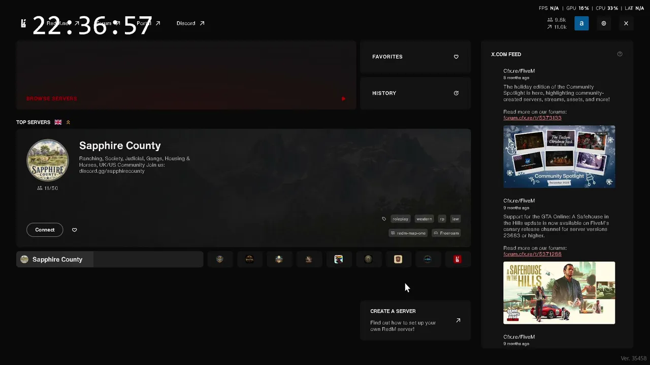Click the RedM logo in the top bar
This screenshot has width=650, height=365.
pyautogui.click(x=23, y=23)
